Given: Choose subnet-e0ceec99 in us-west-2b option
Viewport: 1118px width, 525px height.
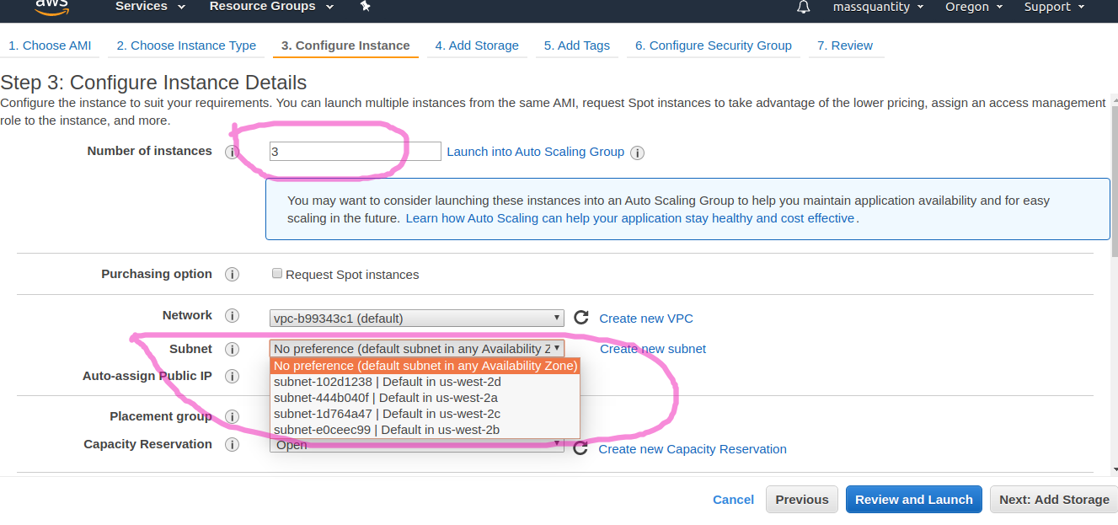Looking at the screenshot, I should pyautogui.click(x=387, y=430).
